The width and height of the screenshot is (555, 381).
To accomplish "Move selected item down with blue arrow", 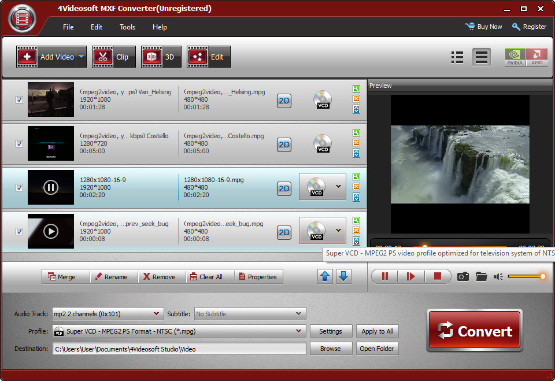I will click(343, 276).
